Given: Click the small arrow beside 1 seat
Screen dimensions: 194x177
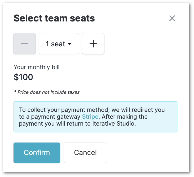Looking at the screenshot, I should [x=70, y=44].
